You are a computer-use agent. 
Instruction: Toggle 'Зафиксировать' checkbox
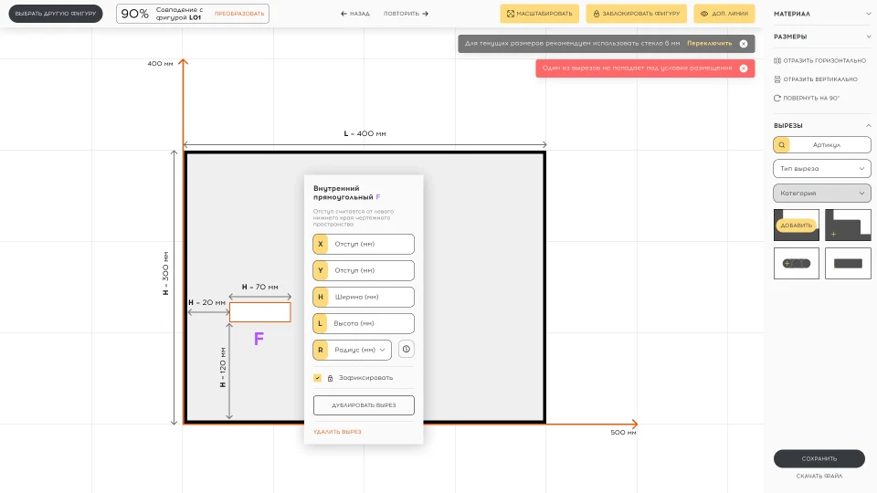[317, 378]
